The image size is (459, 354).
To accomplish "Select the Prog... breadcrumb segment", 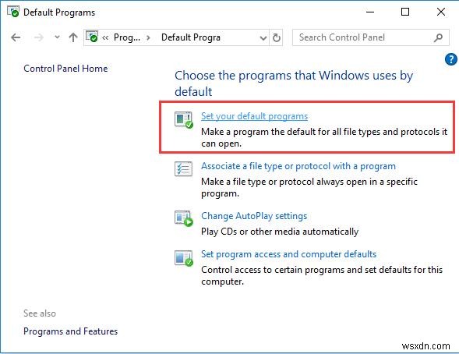I will [127, 37].
